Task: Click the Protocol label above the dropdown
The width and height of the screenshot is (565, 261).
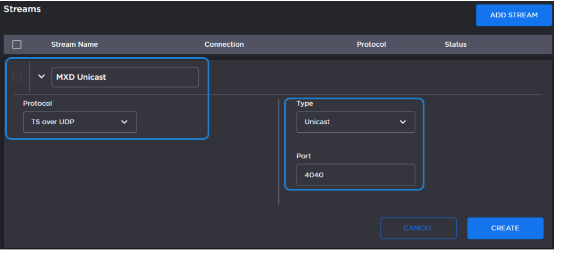Action: [37, 103]
